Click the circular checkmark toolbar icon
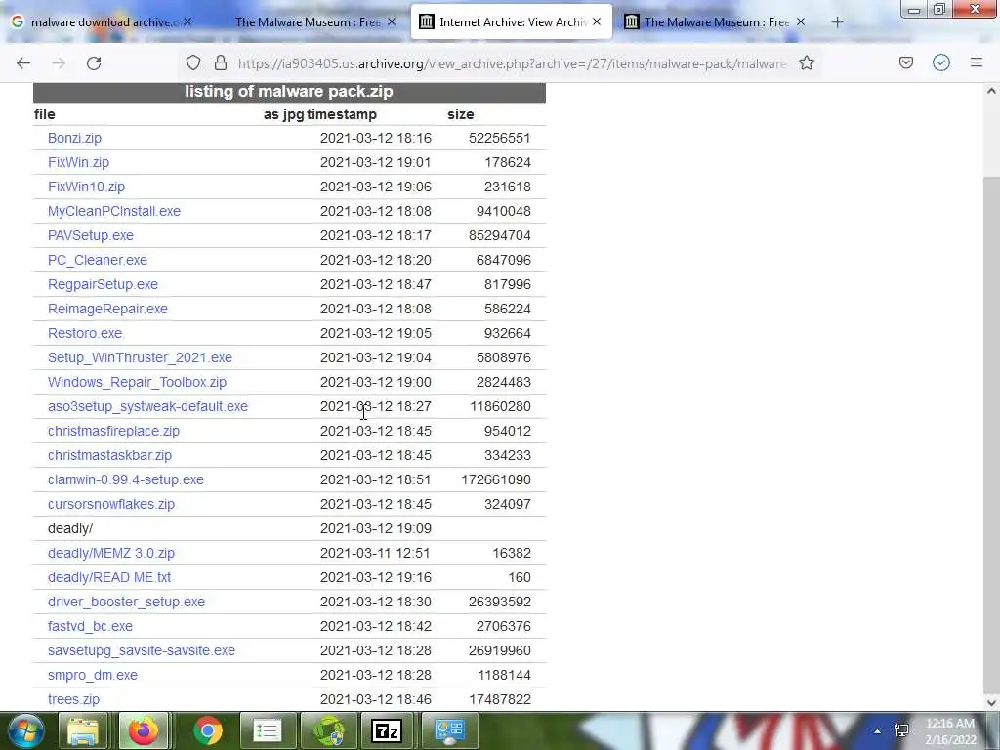The width and height of the screenshot is (1000, 750). (x=941, y=62)
